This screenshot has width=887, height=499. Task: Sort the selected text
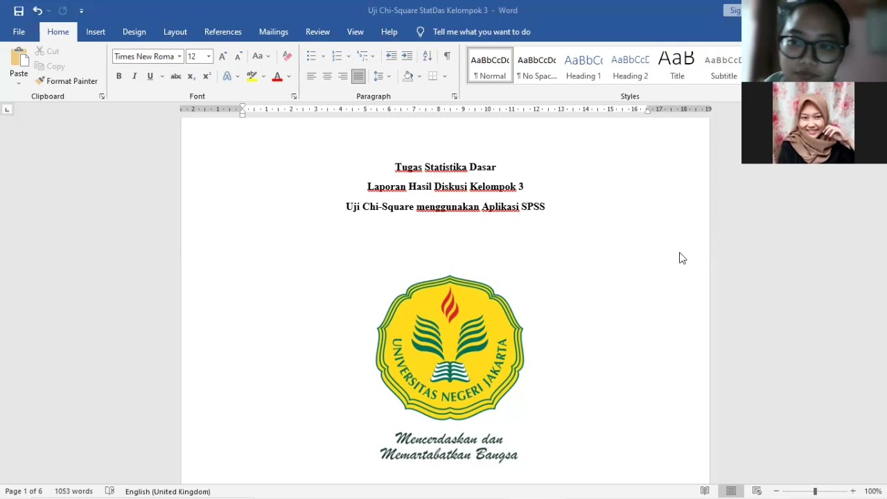(x=428, y=56)
